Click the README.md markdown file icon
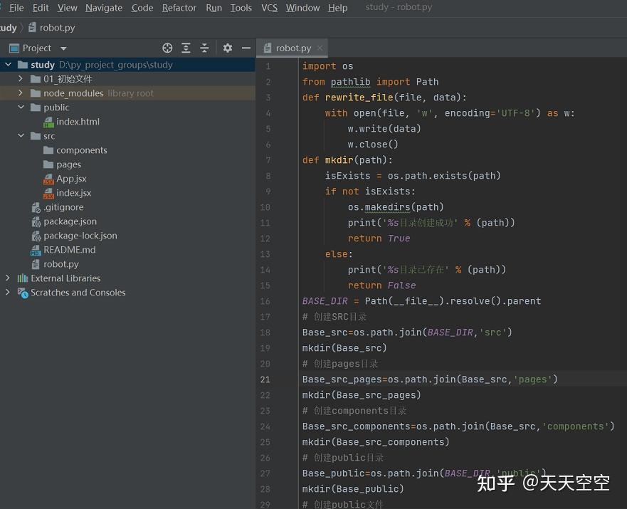 tap(36, 250)
